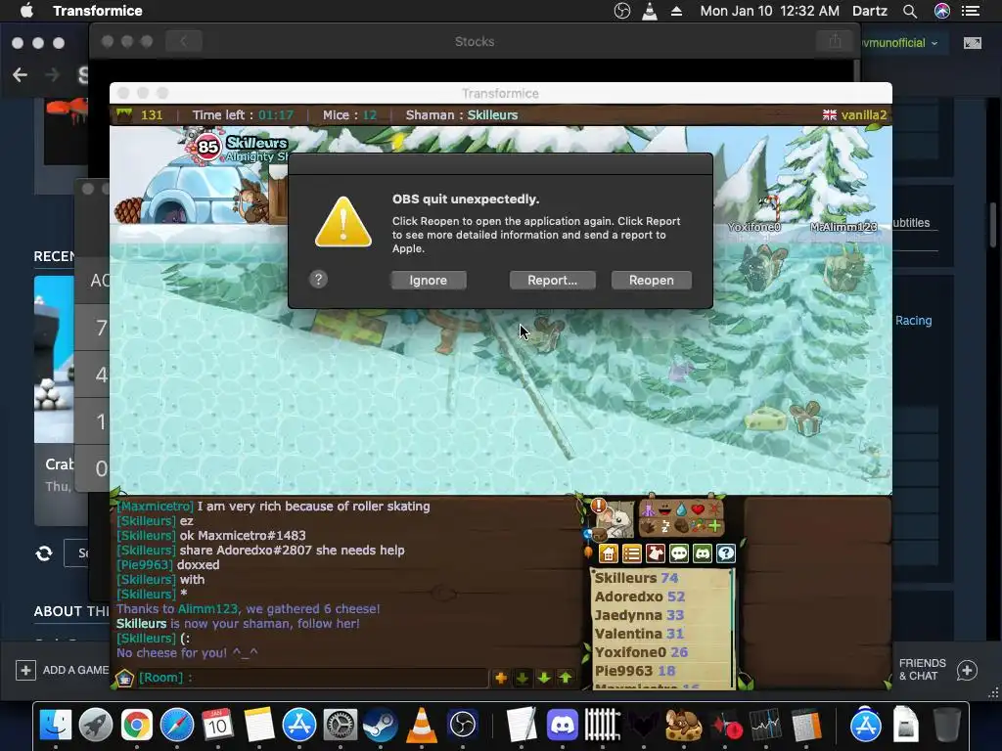1002x751 pixels.
Task: Click the Dartz user name in menu bar
Action: [x=870, y=11]
